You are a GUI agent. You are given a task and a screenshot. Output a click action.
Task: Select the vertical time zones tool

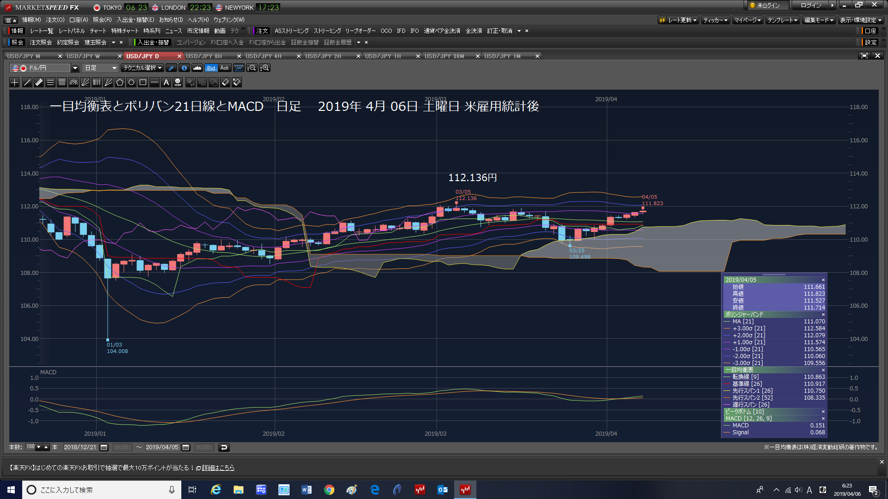pos(97,82)
